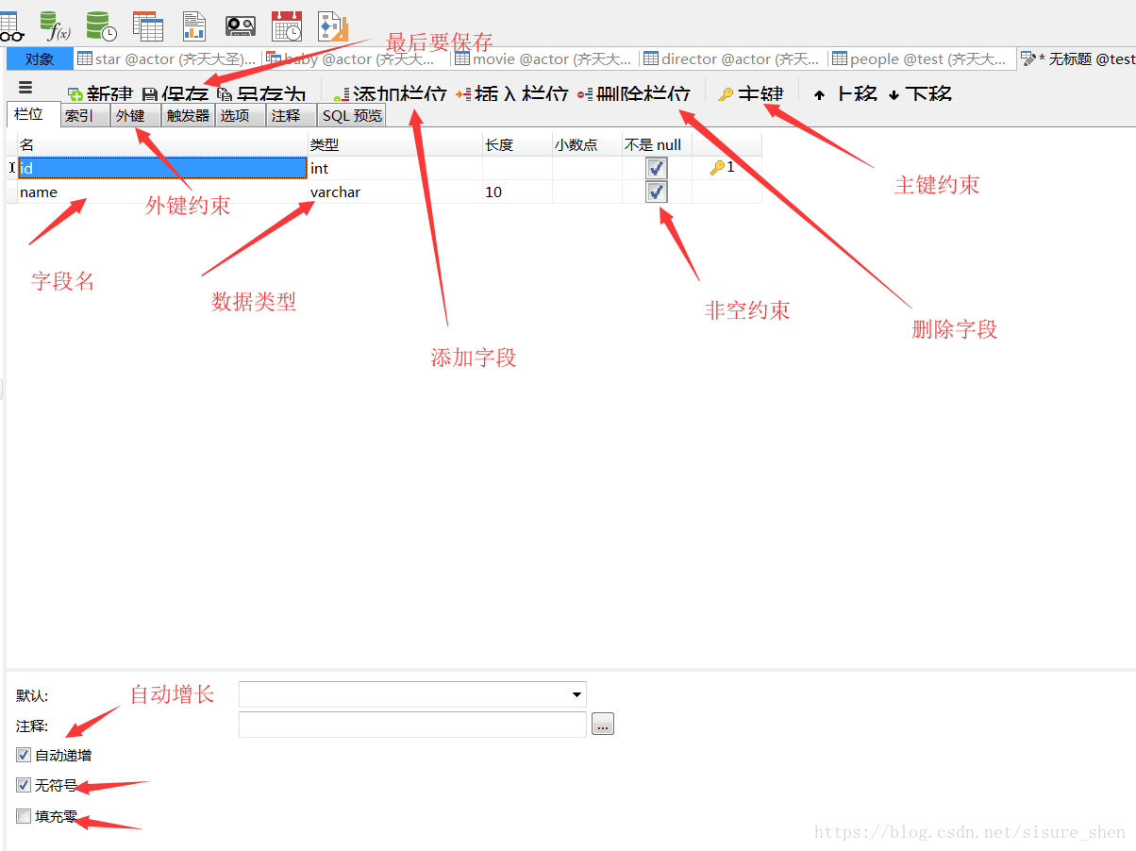This screenshot has height=851, width=1136.
Task: Create a new table with 新建 icon
Action: [x=99, y=92]
